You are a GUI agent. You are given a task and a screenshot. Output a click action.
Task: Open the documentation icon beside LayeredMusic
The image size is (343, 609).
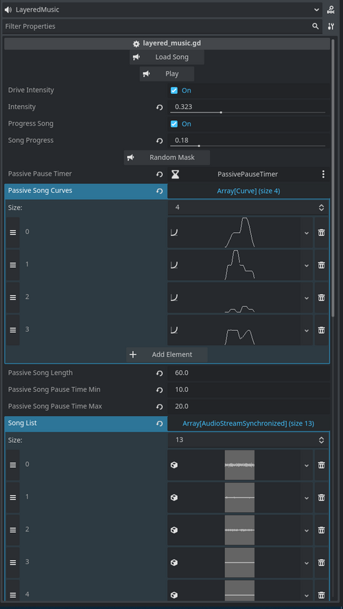pos(331,10)
